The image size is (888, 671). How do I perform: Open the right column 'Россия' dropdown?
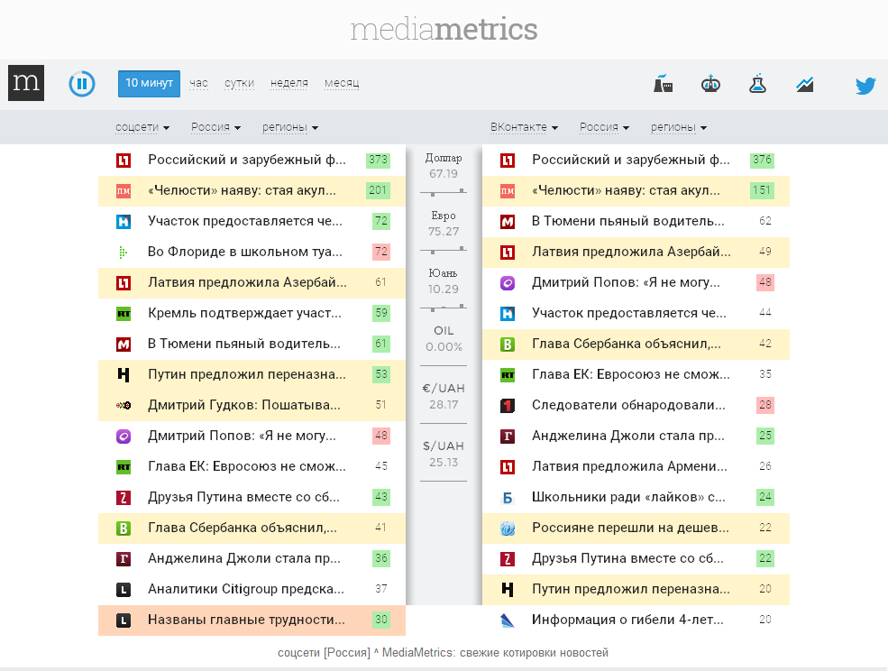click(x=604, y=127)
